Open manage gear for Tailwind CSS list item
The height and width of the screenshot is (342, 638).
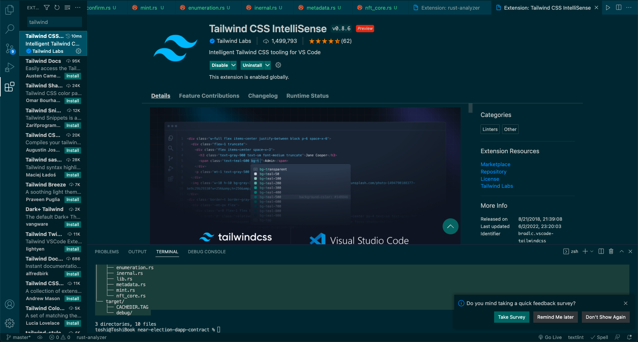click(x=78, y=51)
